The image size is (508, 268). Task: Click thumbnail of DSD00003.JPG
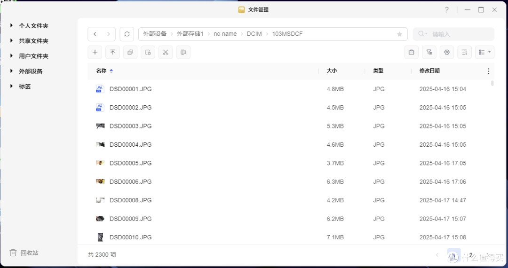(x=100, y=126)
